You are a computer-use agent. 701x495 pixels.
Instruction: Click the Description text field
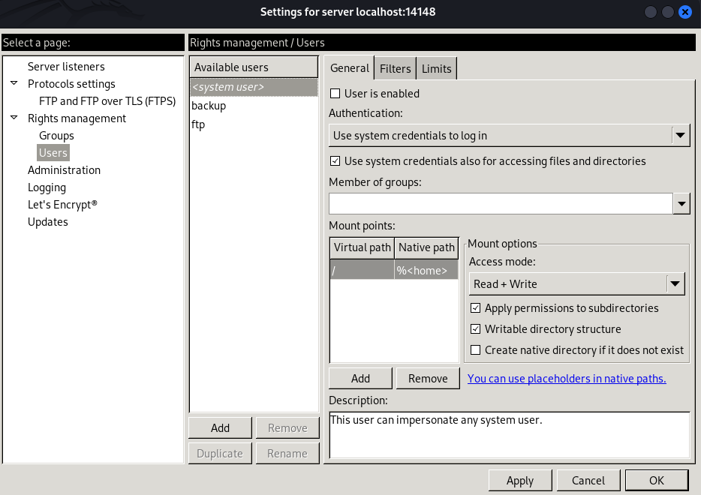(x=509, y=435)
